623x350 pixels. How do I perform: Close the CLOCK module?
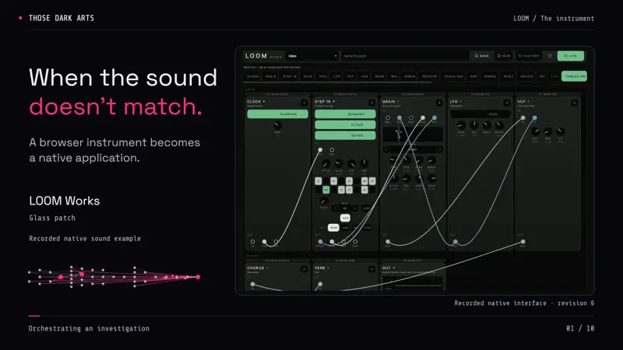[x=304, y=103]
